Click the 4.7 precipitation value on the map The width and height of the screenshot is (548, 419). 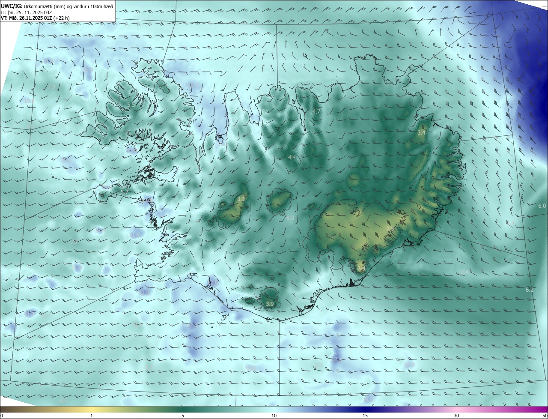pos(316,111)
